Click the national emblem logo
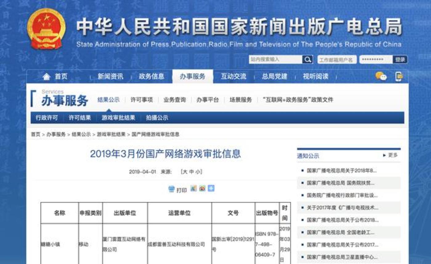Image resolution: width=431 pixels, height=264 pixels. pyautogui.click(x=46, y=29)
